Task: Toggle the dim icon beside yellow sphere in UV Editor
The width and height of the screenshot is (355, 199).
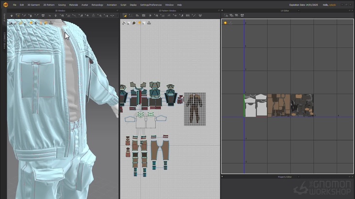Action: (230, 23)
